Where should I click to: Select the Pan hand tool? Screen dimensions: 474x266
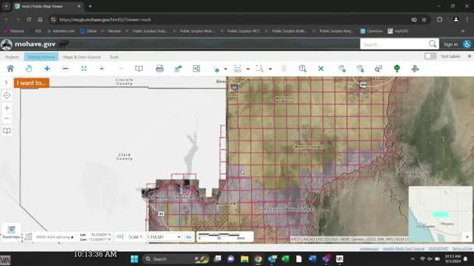(29, 69)
